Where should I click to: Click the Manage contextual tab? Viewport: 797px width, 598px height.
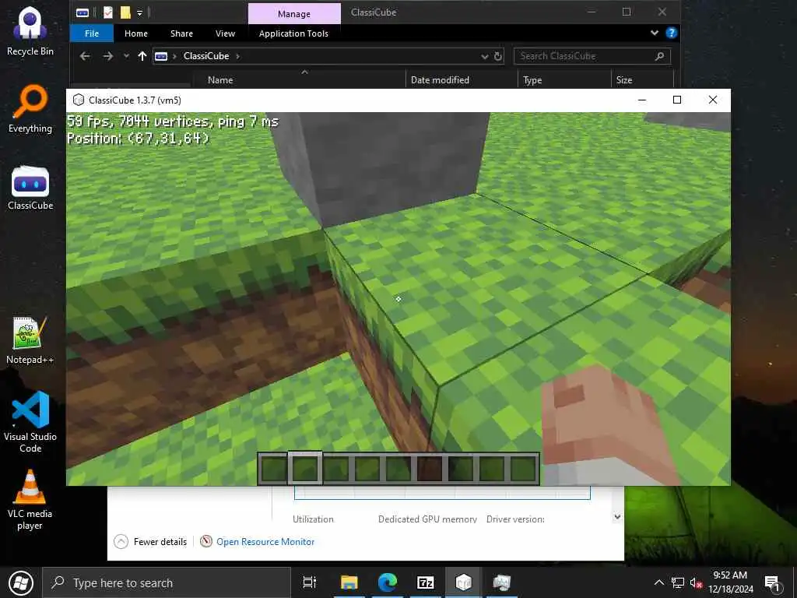tap(293, 14)
